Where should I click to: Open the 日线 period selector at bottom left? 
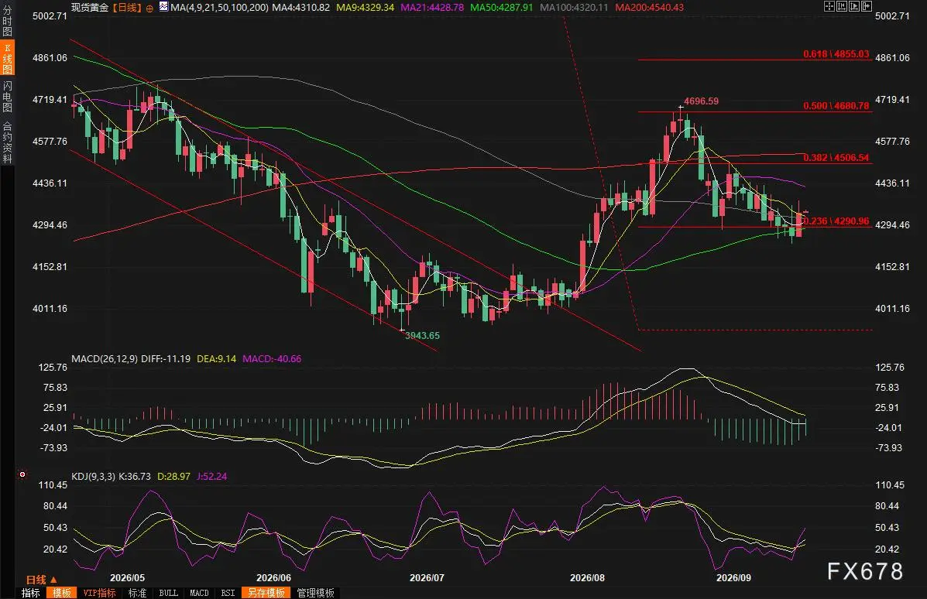pos(41,580)
